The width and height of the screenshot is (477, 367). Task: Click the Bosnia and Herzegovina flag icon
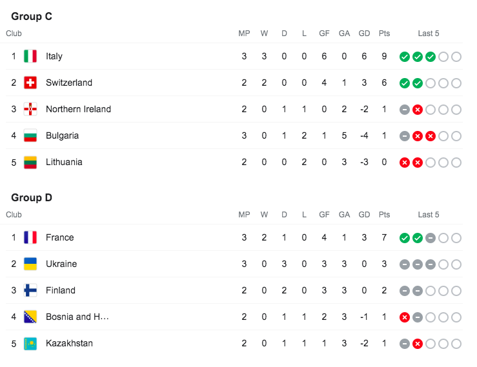(30, 317)
